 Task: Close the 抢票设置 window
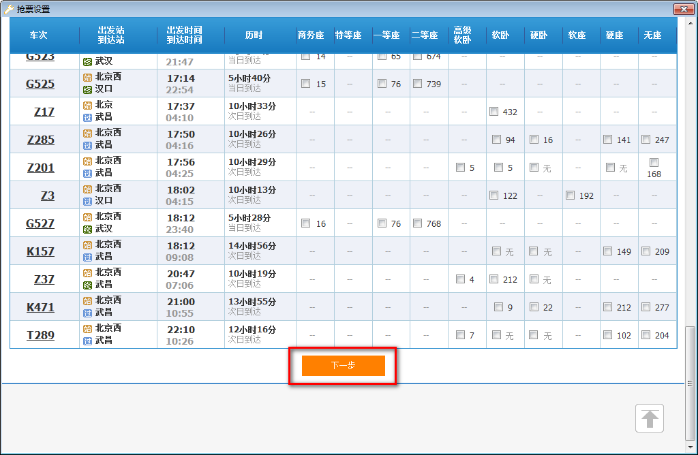(684, 9)
